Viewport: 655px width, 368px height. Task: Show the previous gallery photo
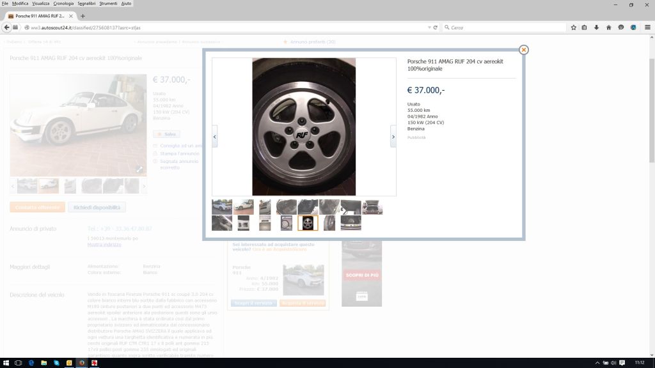tap(215, 137)
